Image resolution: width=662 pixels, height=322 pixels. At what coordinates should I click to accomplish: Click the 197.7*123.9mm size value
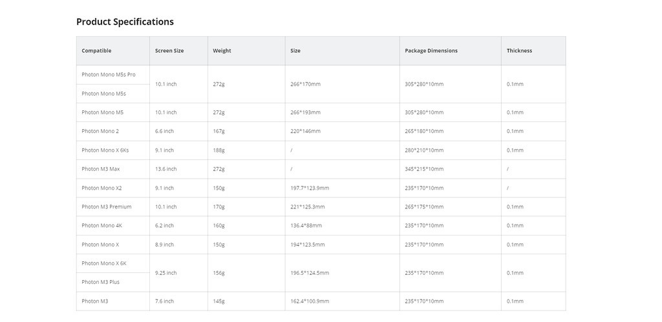(310, 188)
